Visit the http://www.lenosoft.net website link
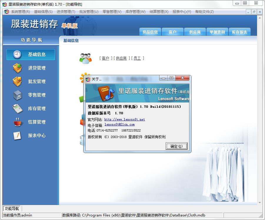 pyautogui.click(x=124, y=119)
